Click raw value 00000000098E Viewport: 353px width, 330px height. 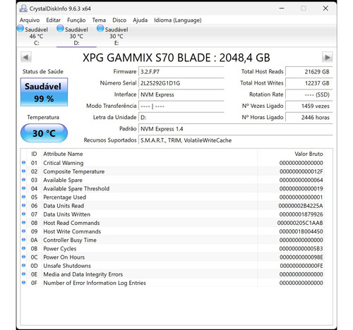click(301, 257)
